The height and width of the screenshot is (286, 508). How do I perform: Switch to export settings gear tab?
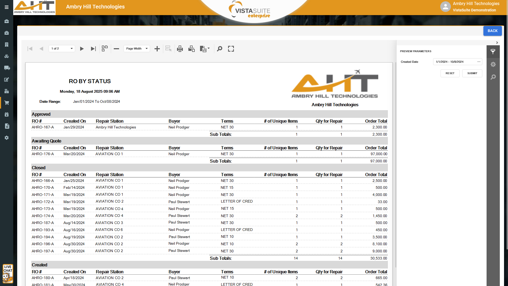point(493,64)
